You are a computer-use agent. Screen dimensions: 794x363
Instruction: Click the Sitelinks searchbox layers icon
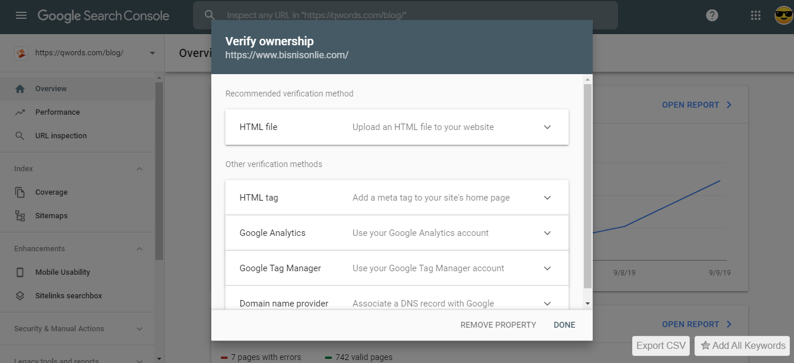point(20,296)
